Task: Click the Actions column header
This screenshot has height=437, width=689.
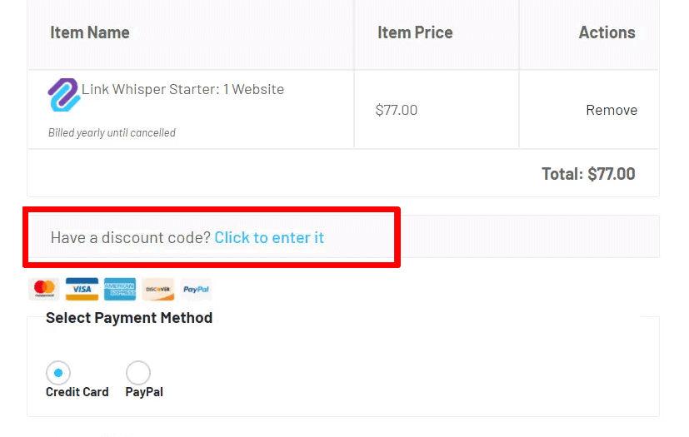Action: coord(607,32)
